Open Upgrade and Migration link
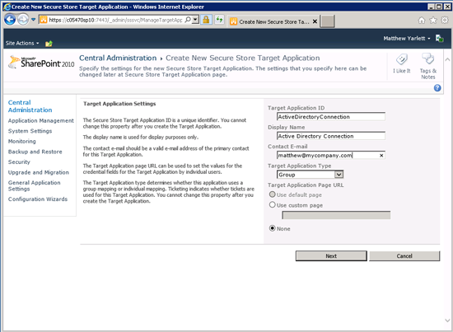Viewport: 453px width, 332px height. coord(39,172)
